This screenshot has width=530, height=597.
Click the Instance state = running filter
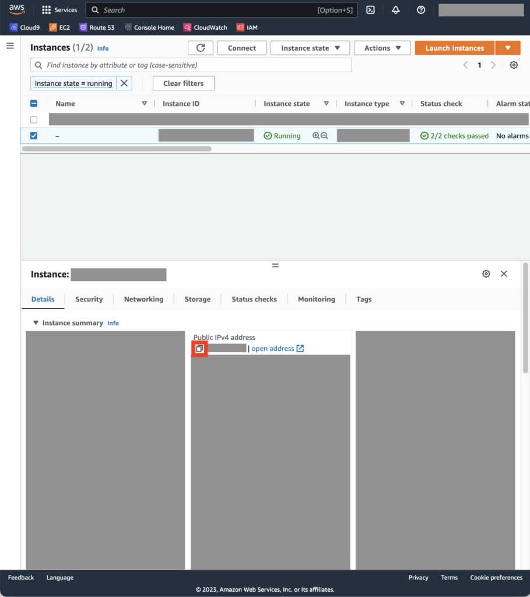tap(73, 83)
